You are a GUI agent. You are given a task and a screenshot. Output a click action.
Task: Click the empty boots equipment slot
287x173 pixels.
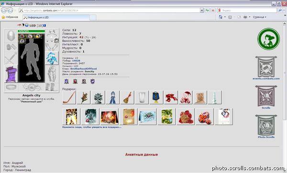pyautogui.click(x=52, y=87)
